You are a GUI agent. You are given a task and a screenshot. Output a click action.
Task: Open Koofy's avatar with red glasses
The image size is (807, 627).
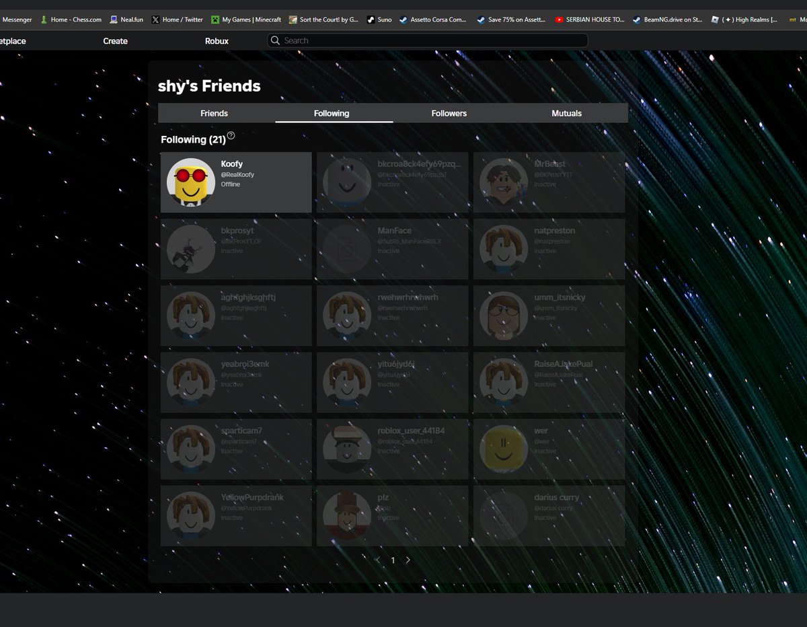[191, 182]
